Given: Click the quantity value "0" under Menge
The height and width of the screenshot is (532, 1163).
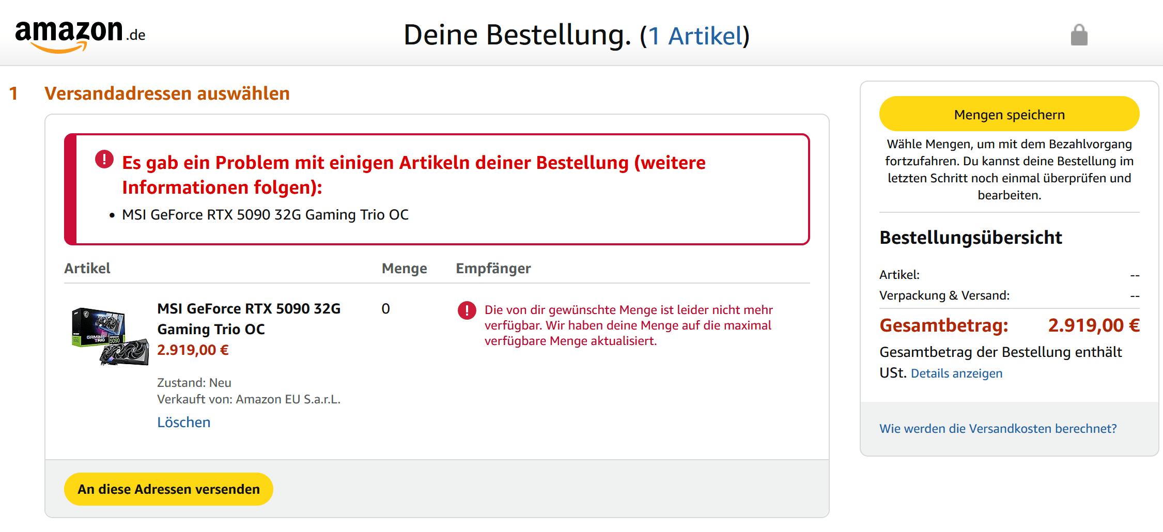Looking at the screenshot, I should [385, 309].
